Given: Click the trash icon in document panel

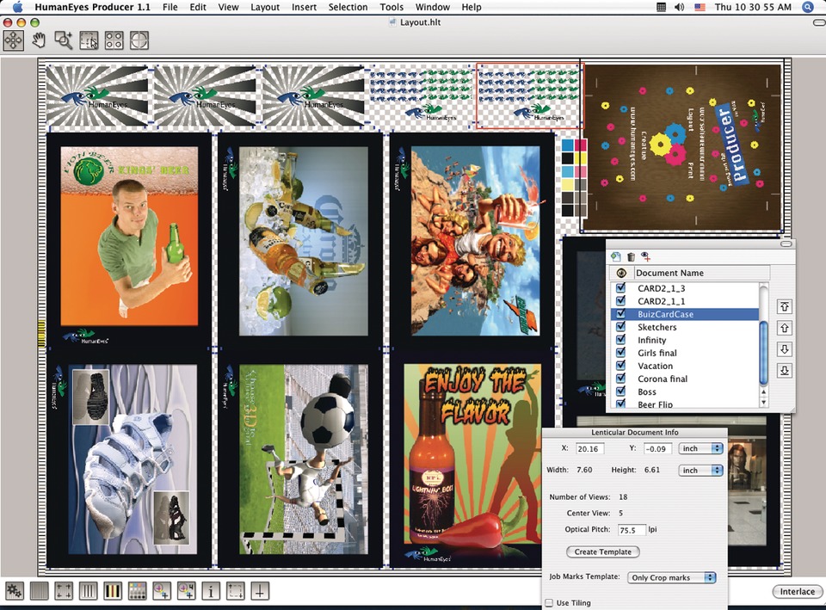Looking at the screenshot, I should pos(631,257).
